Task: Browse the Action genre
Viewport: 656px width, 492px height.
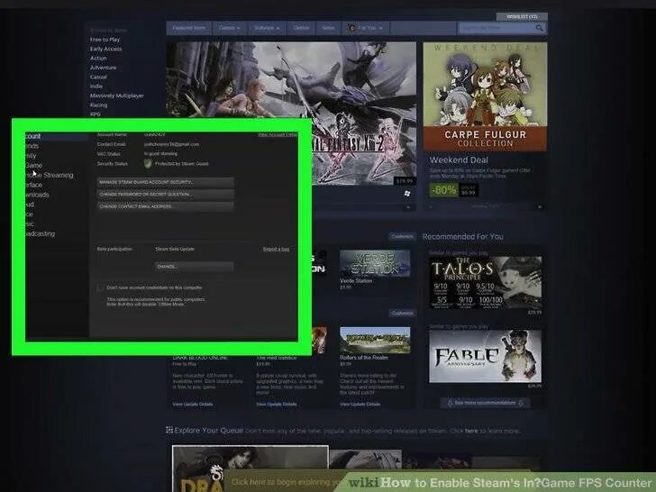Action: click(98, 59)
